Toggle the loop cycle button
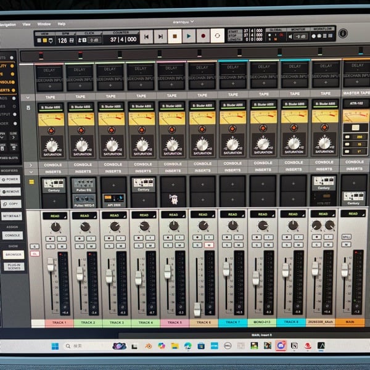This screenshot has height=370, width=370. [x=217, y=37]
